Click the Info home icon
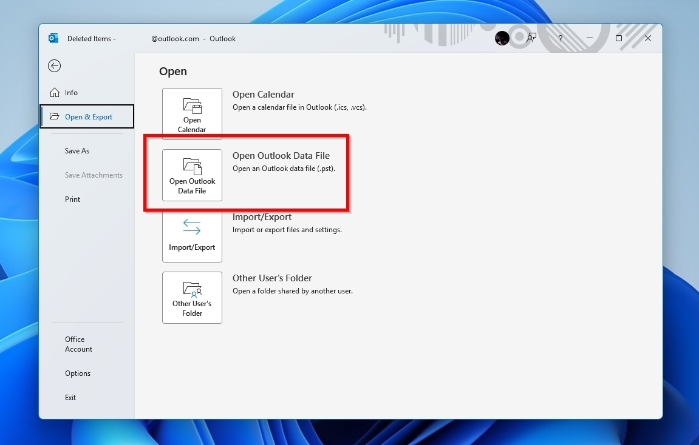This screenshot has height=445, width=699. 55,93
